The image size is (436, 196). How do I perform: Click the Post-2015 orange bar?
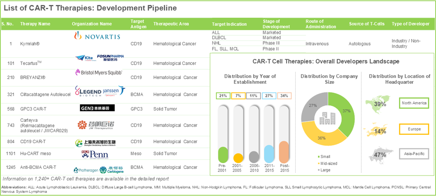283,151
